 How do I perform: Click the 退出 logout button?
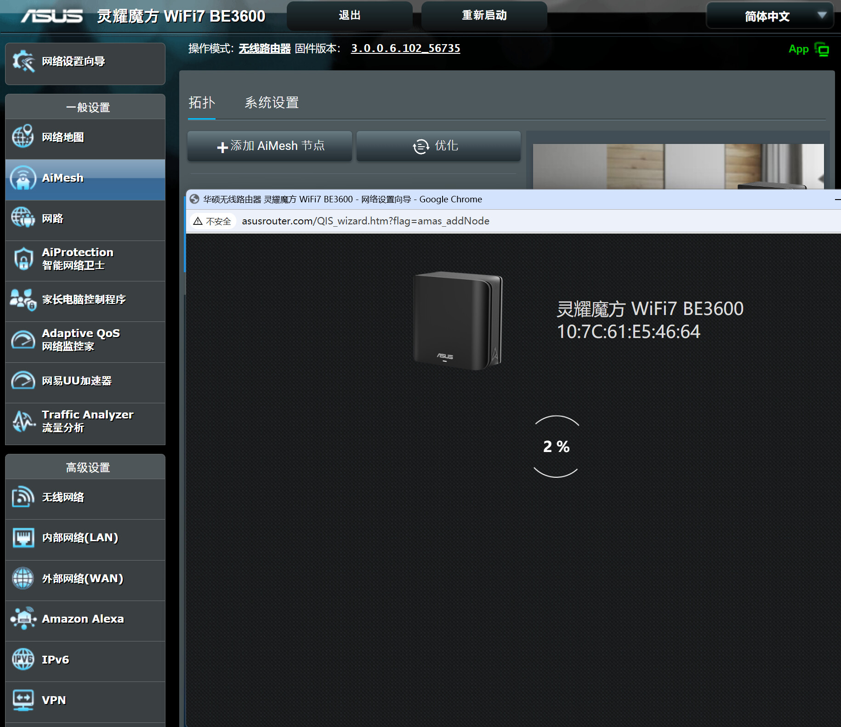pos(350,15)
